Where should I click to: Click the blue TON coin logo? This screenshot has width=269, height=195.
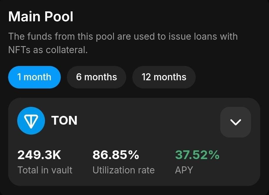[31, 121]
